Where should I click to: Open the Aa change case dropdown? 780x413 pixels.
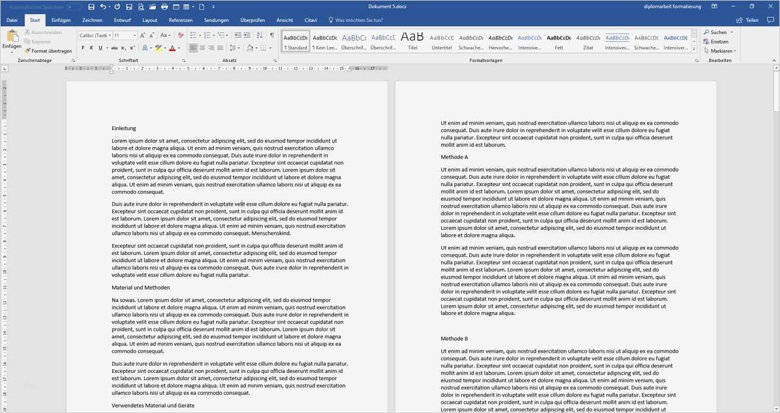[x=165, y=35]
